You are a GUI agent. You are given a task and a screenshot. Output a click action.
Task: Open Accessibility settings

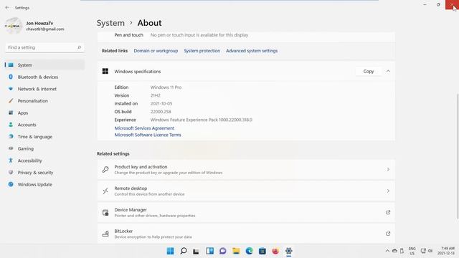click(44, 161)
